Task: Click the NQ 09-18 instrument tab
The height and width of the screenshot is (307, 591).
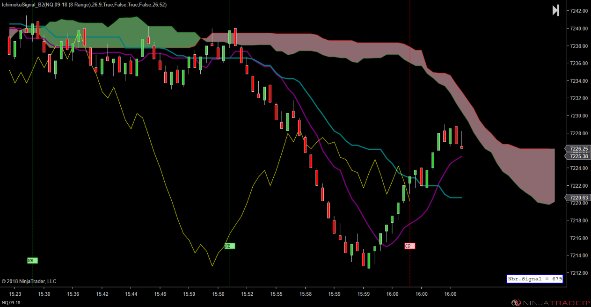Action: click(x=11, y=303)
